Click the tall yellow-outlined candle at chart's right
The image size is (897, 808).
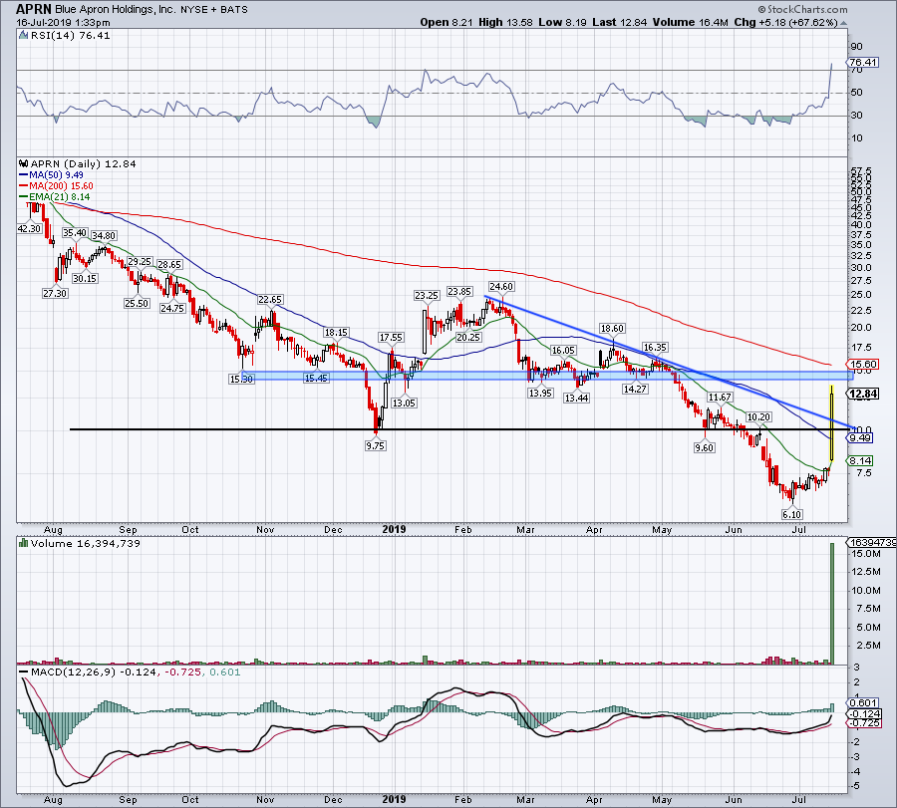click(x=831, y=423)
